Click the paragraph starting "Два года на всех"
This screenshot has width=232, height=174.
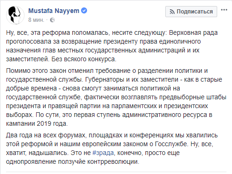[x=112, y=148]
